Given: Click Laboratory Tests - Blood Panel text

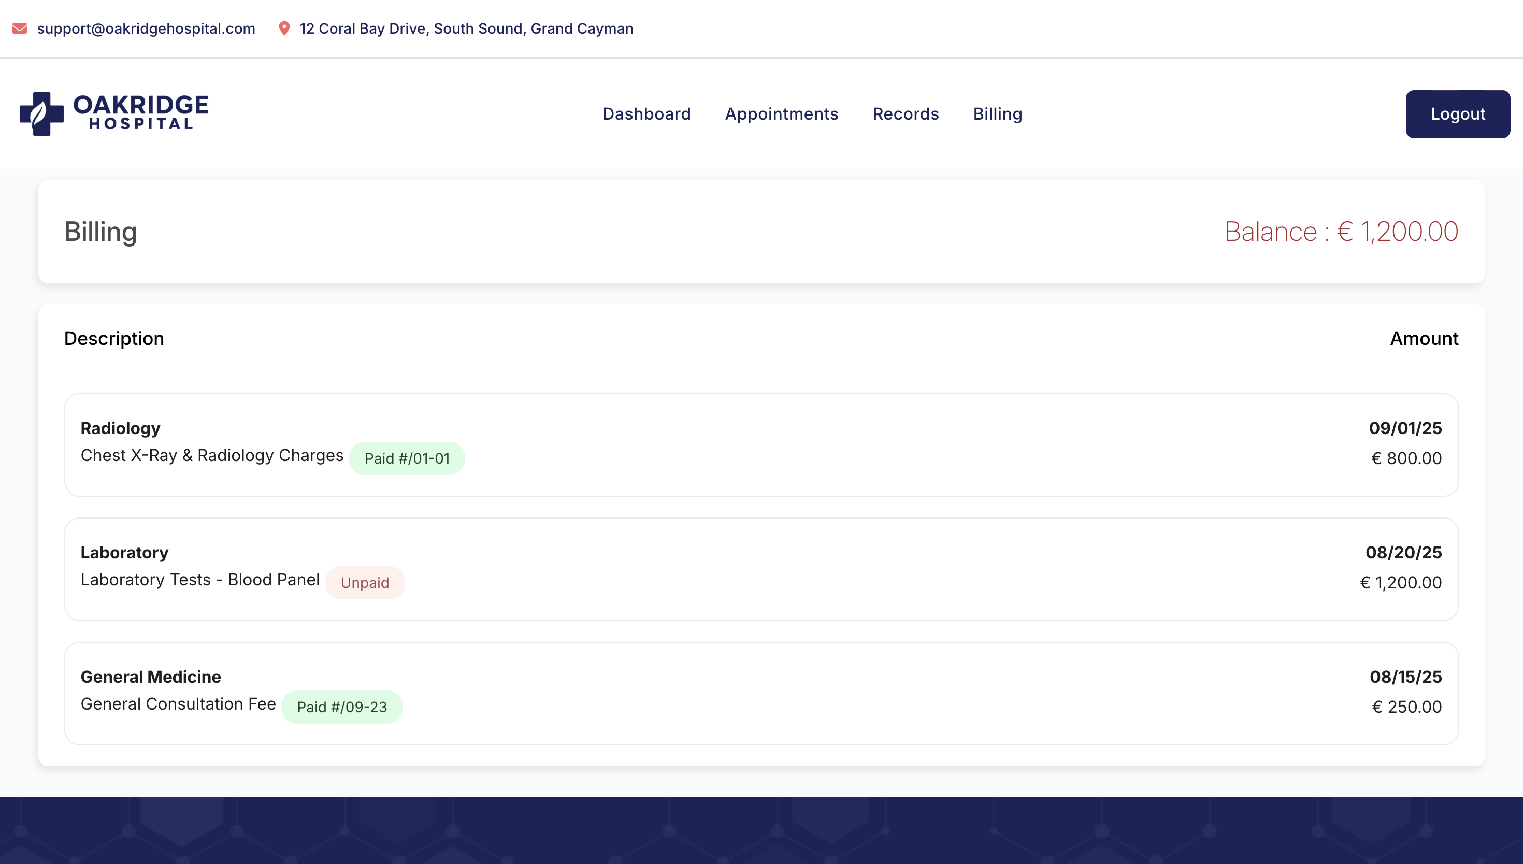Looking at the screenshot, I should pos(200,580).
